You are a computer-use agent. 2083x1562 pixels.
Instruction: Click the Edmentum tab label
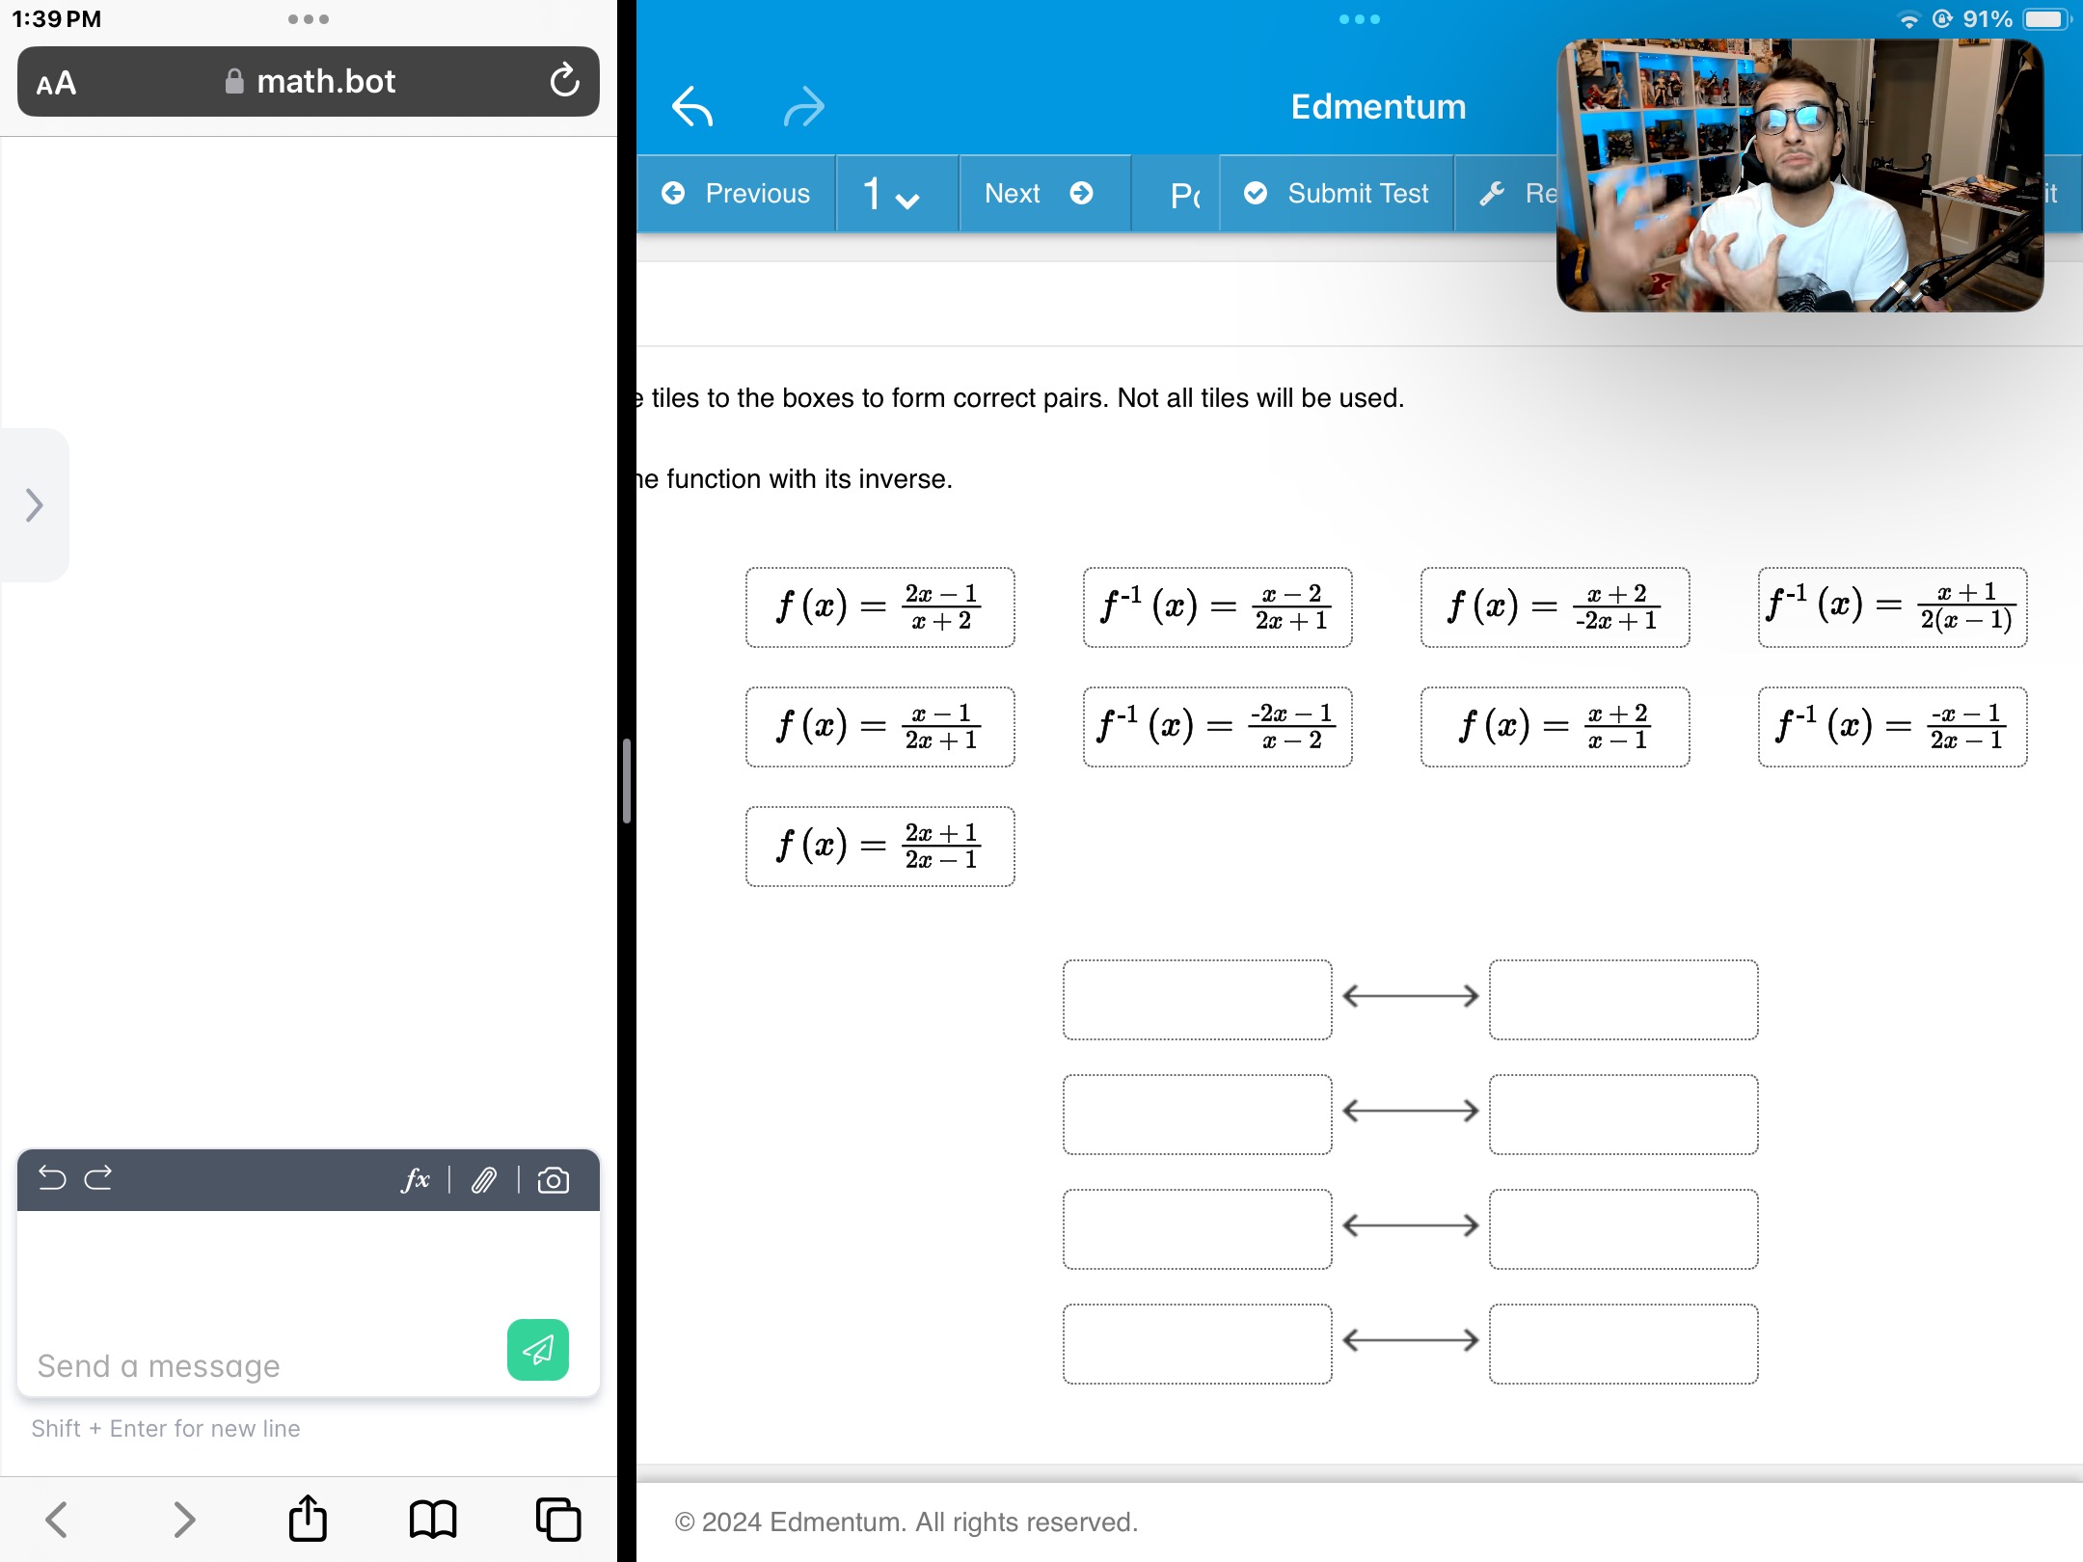click(1378, 108)
